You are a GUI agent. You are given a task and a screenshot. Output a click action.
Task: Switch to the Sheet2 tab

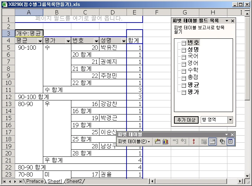[x=74, y=181]
